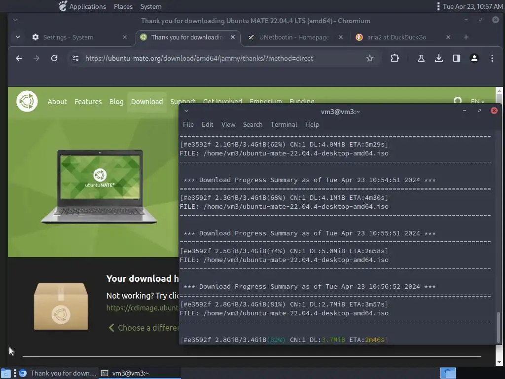Open workspace switcher at bottom right

[x=448, y=373]
